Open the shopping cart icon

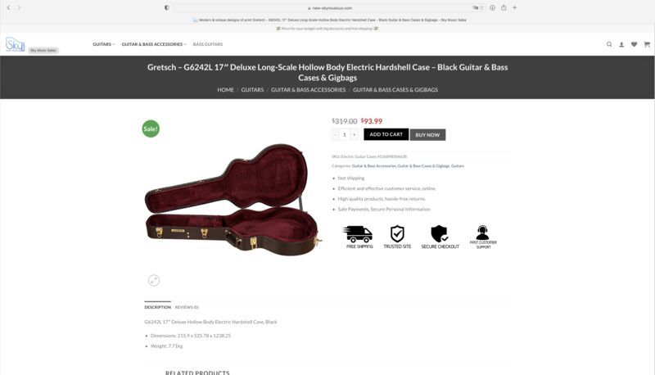[x=647, y=44]
